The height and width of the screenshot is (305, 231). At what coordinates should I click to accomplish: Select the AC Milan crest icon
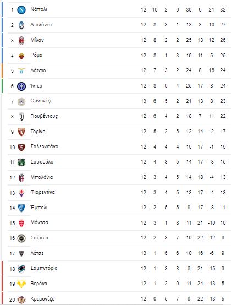21,40
